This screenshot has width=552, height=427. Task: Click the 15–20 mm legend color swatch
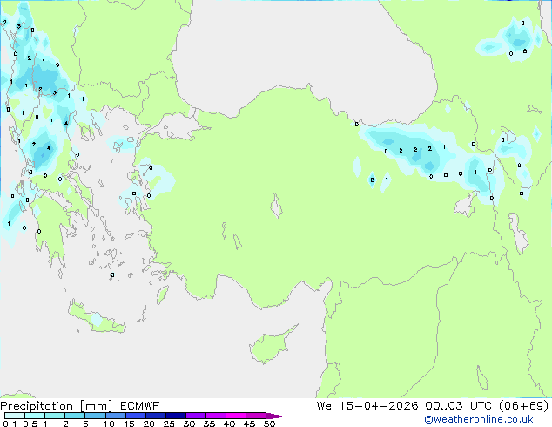coord(136,416)
